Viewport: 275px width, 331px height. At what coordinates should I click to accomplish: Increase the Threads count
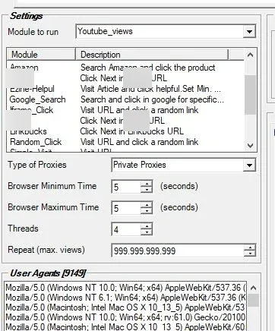[x=147, y=226]
